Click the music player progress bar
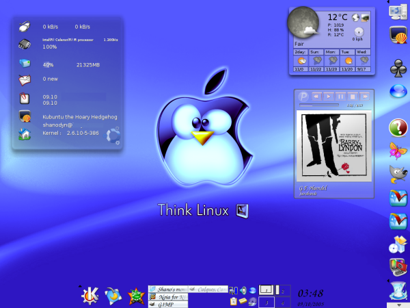Screen dimensions: 410x308 [319, 105]
